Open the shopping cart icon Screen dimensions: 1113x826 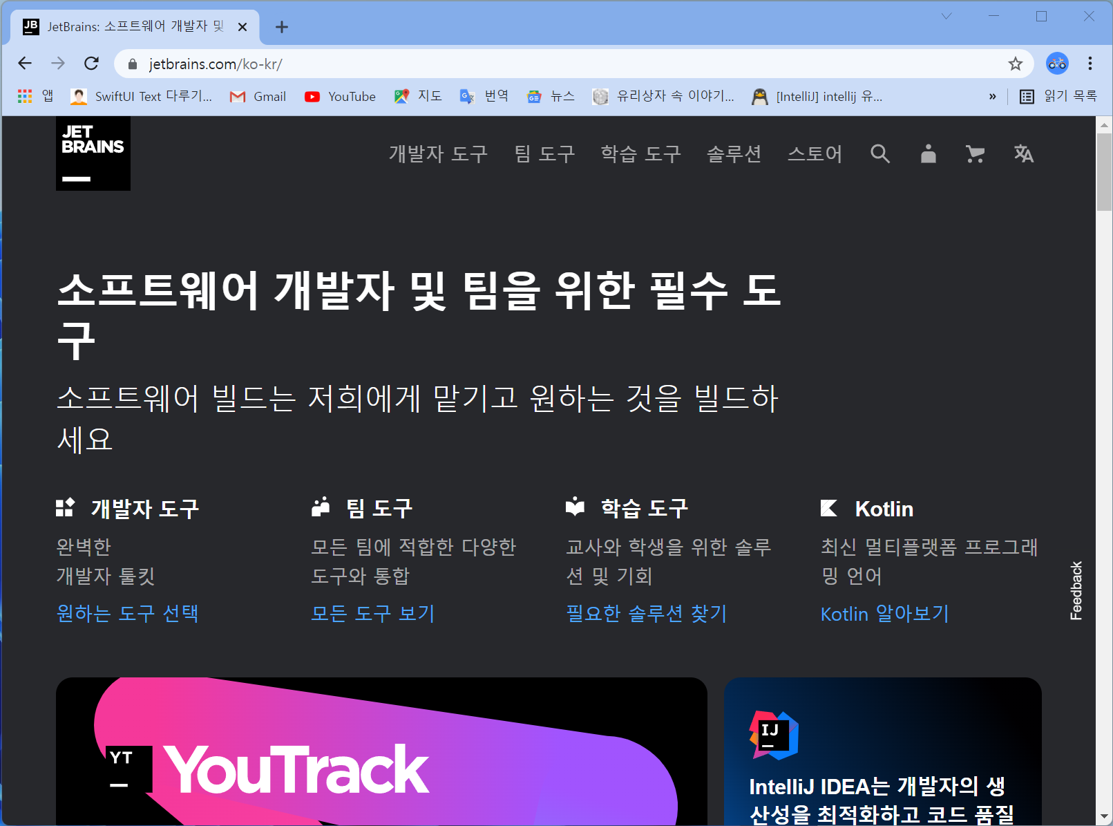click(x=975, y=153)
